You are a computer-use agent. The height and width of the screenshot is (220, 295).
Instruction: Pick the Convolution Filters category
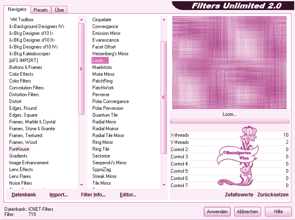point(26,87)
